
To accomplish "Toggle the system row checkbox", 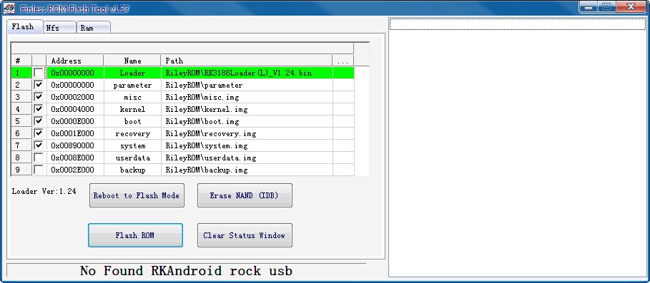I will click(x=39, y=145).
